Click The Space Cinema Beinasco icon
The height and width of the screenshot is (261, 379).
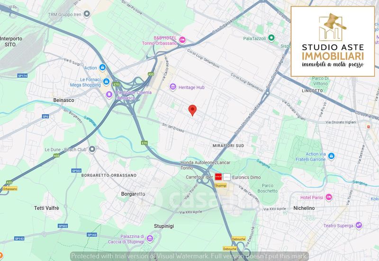click(109, 94)
